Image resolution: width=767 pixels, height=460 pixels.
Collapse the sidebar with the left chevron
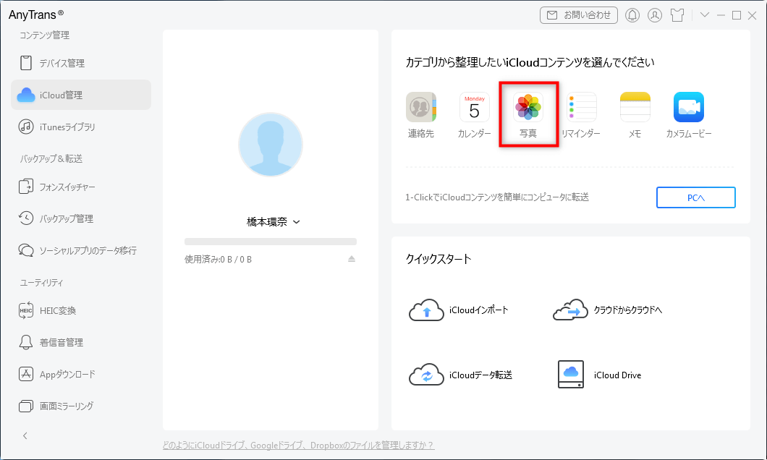click(x=25, y=435)
